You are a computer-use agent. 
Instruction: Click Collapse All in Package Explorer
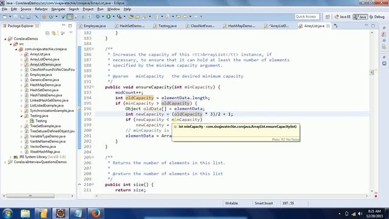pyautogui.click(x=47, y=33)
